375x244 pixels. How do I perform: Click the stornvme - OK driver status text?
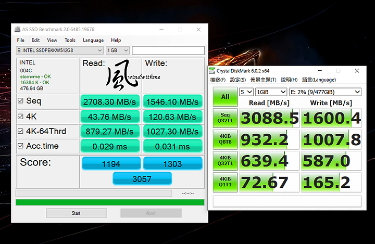click(35, 76)
